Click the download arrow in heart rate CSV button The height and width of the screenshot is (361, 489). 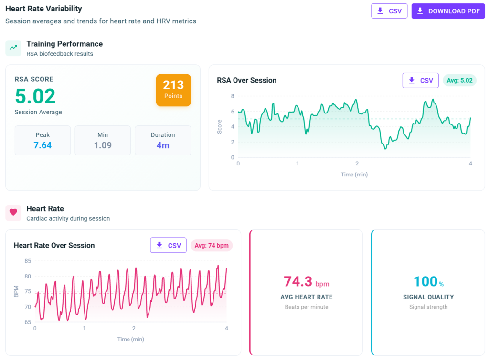(x=159, y=245)
